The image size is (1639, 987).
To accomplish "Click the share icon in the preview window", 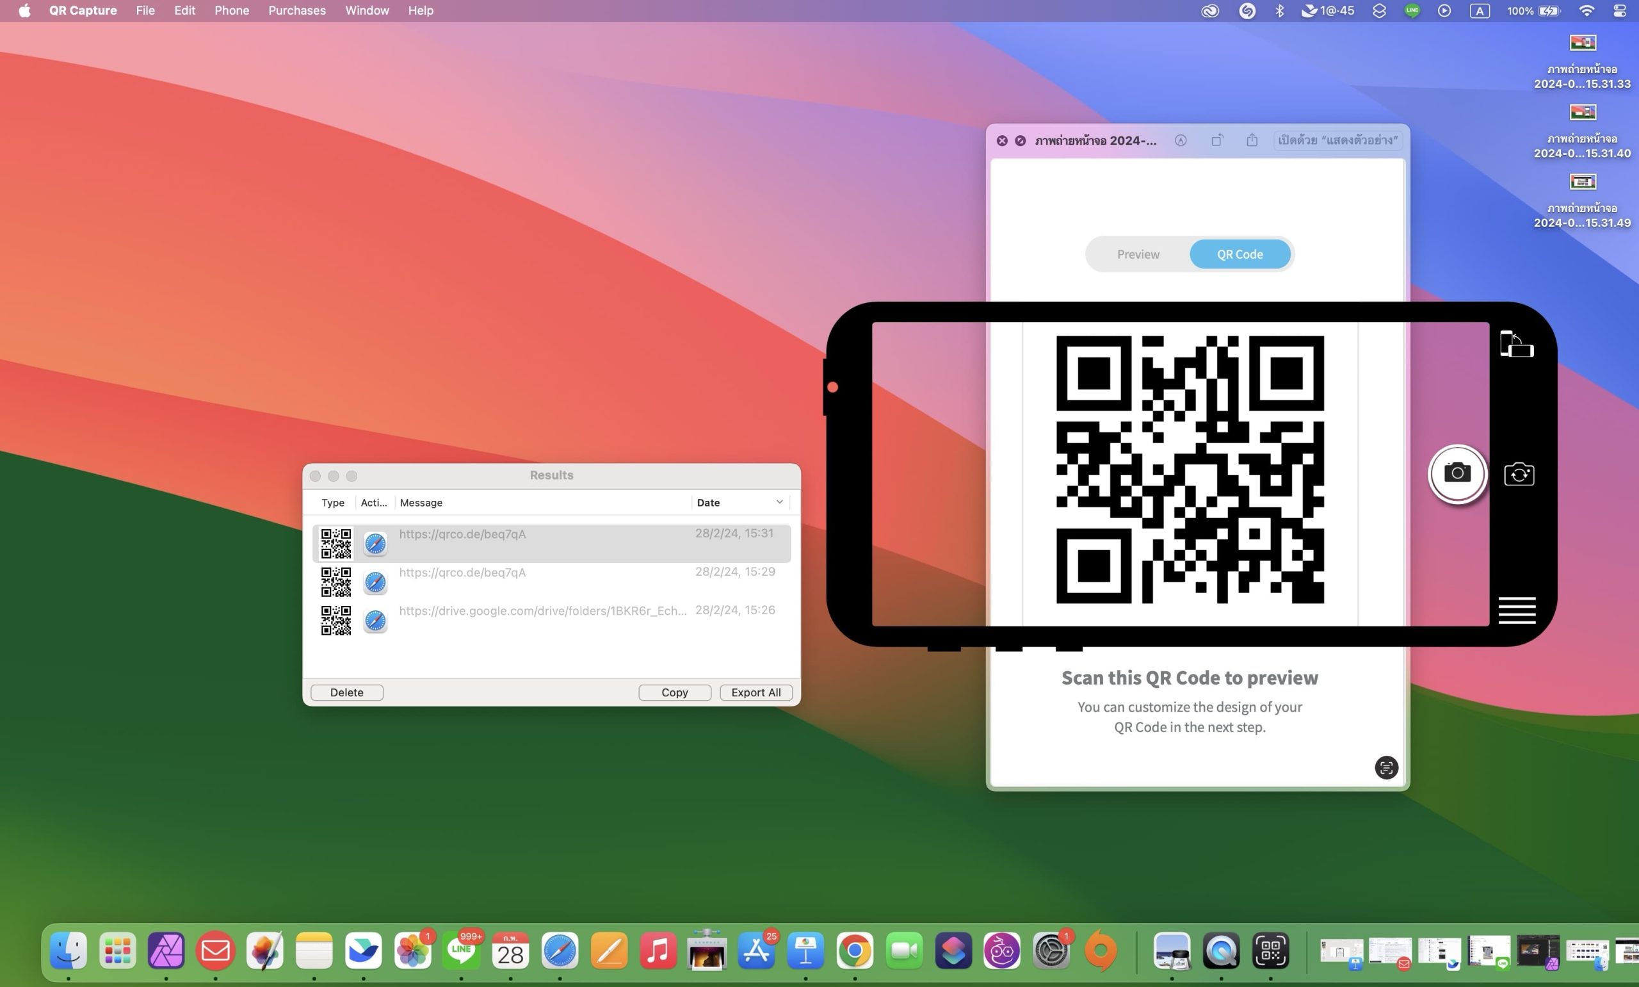I will [1252, 140].
